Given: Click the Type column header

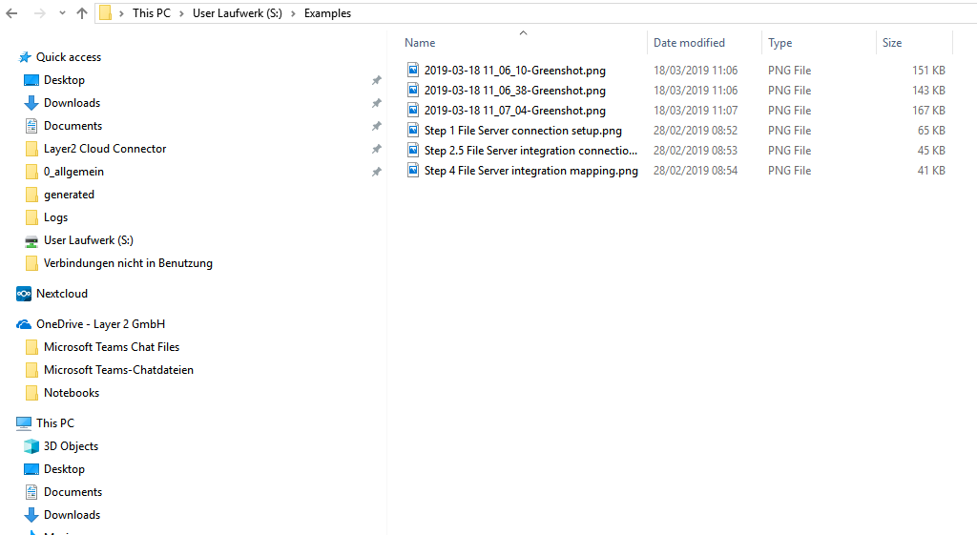Looking at the screenshot, I should pos(780,43).
